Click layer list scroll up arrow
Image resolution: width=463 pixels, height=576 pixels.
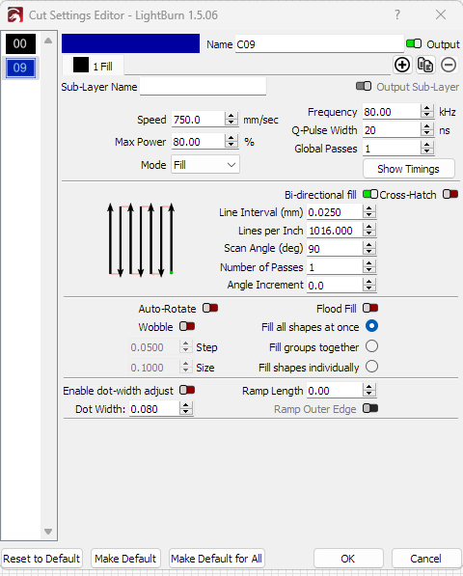pyautogui.click(x=48, y=41)
